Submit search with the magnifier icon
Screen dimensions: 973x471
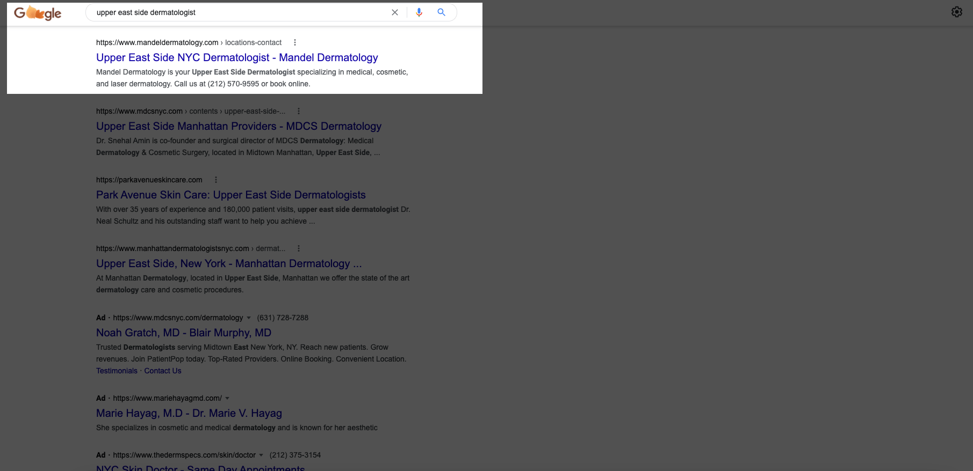(442, 12)
